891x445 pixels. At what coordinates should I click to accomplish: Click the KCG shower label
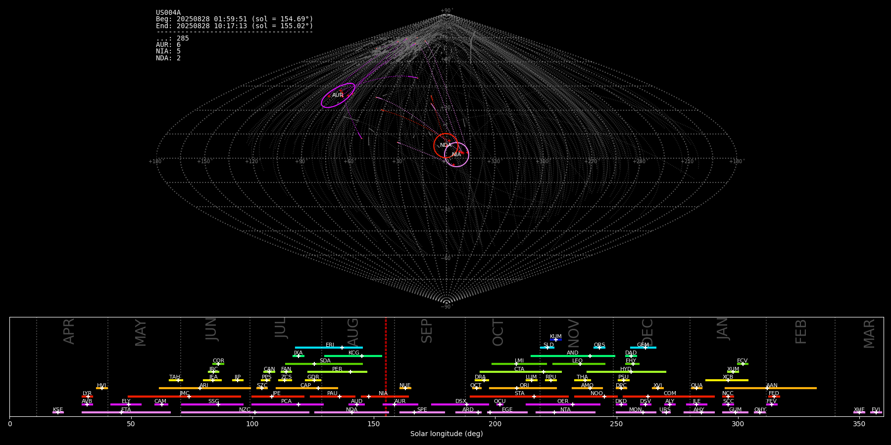tap(354, 353)
